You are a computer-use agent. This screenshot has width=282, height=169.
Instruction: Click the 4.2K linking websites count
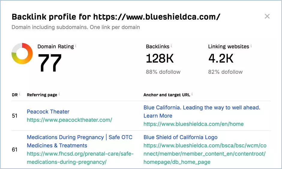tap(221, 58)
